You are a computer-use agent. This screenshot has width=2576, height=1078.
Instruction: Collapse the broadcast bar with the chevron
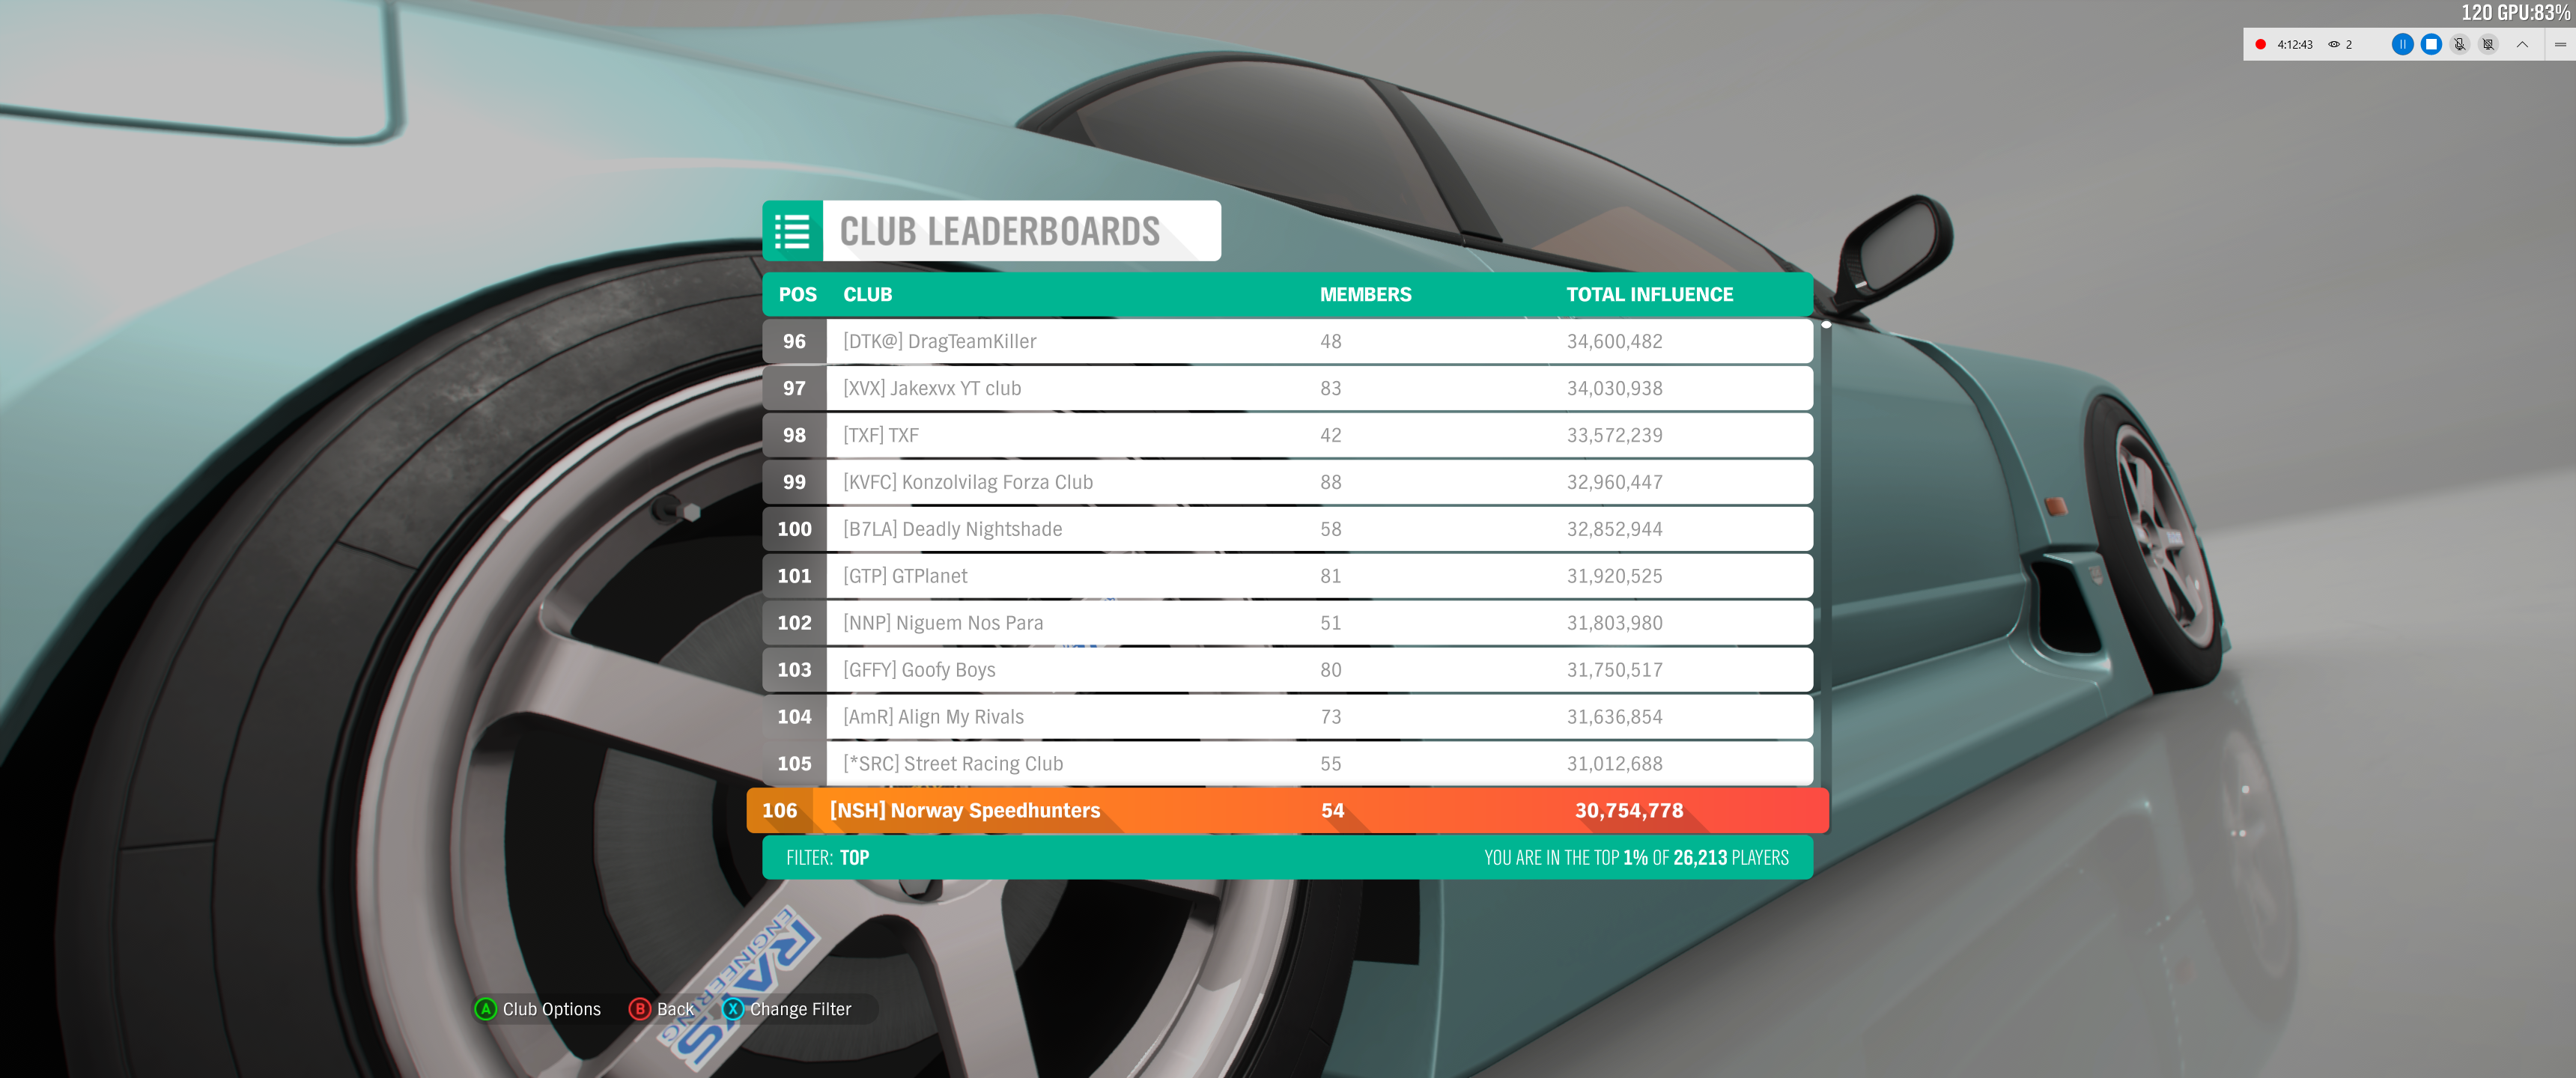coord(2522,44)
